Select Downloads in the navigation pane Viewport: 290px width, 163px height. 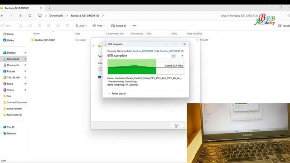13,59
